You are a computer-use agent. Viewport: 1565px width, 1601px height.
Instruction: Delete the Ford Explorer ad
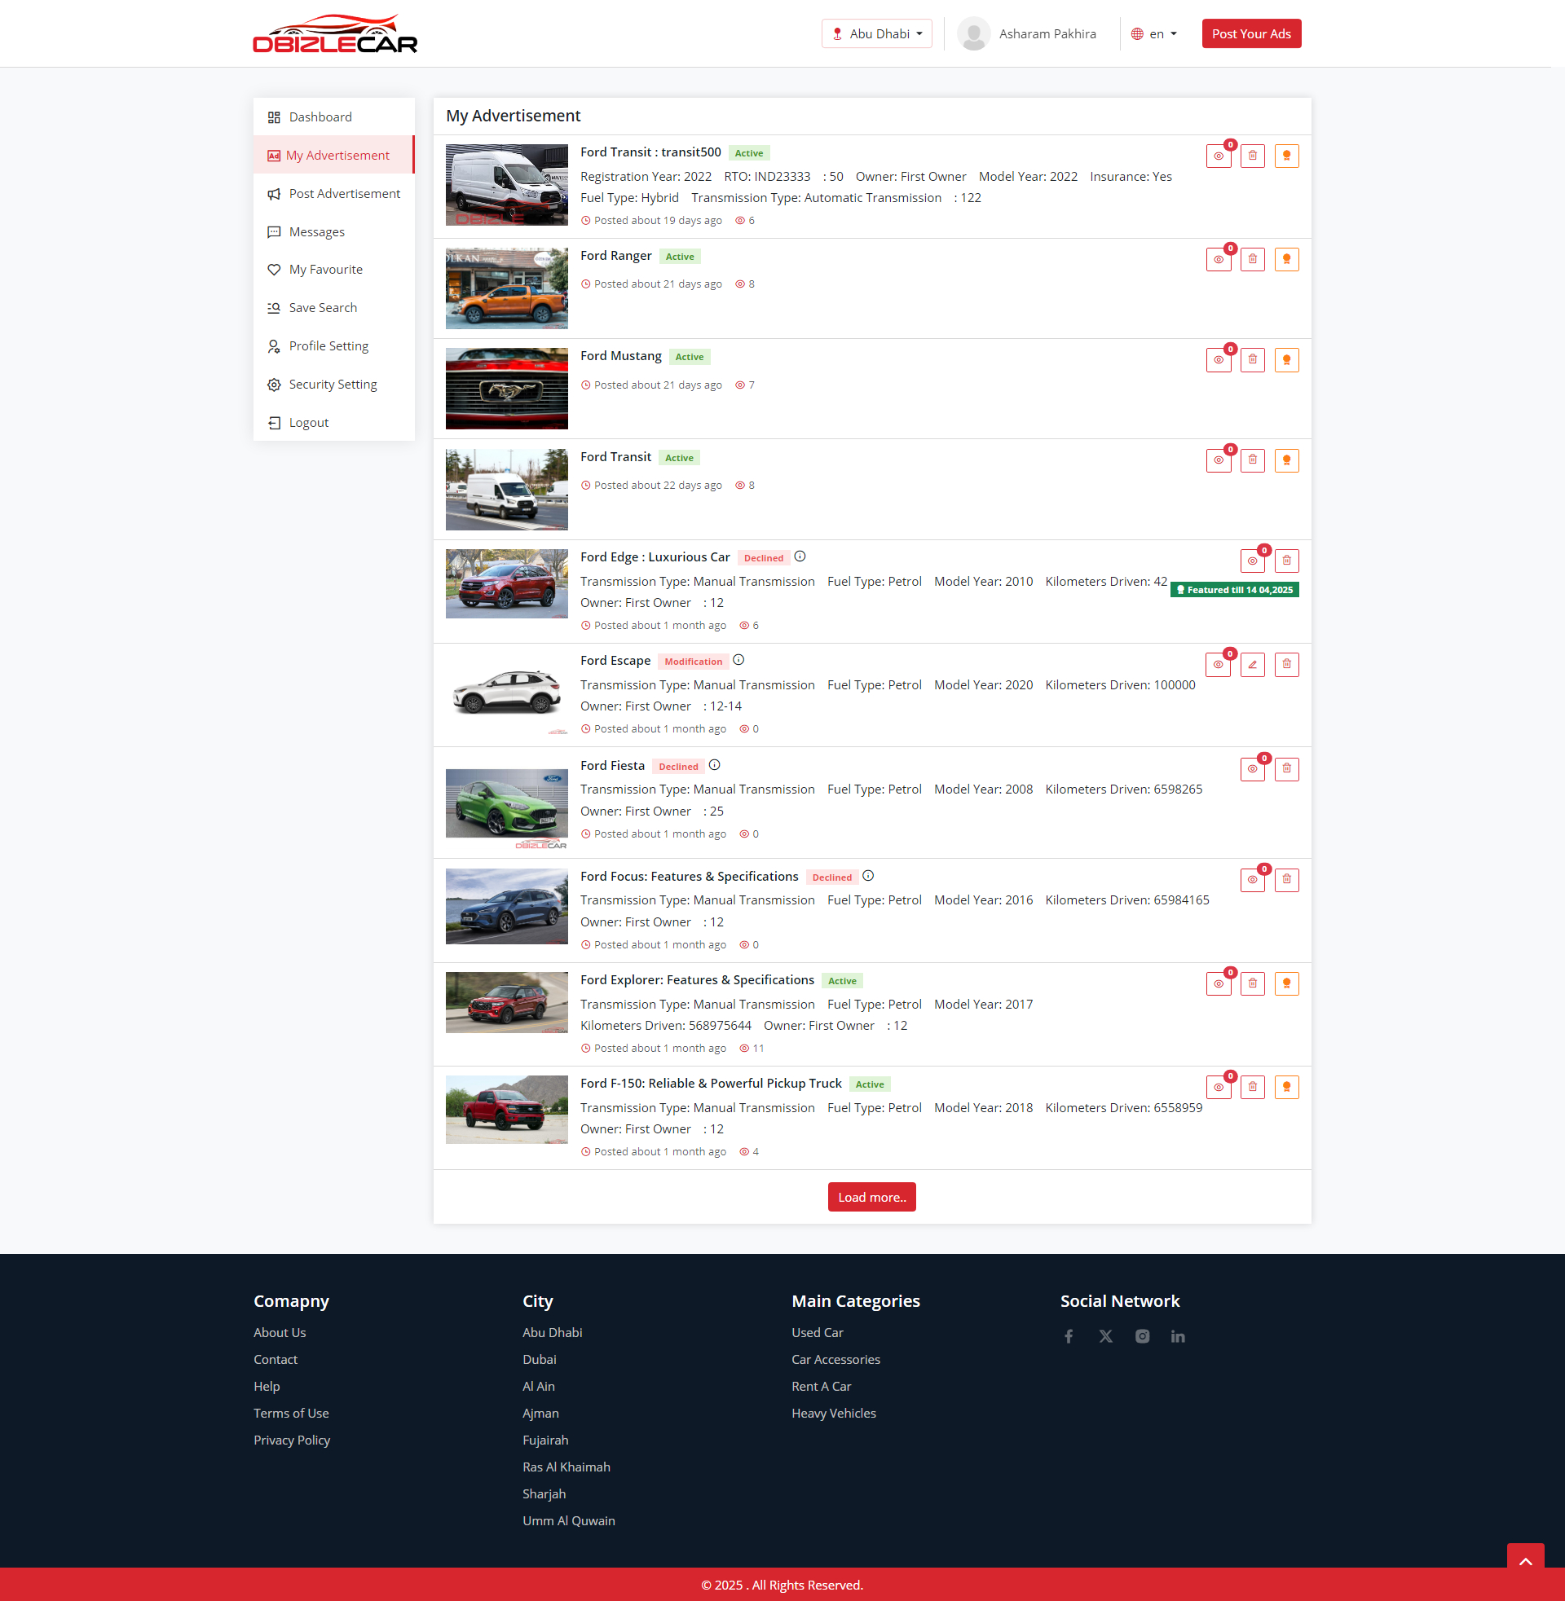(x=1252, y=984)
